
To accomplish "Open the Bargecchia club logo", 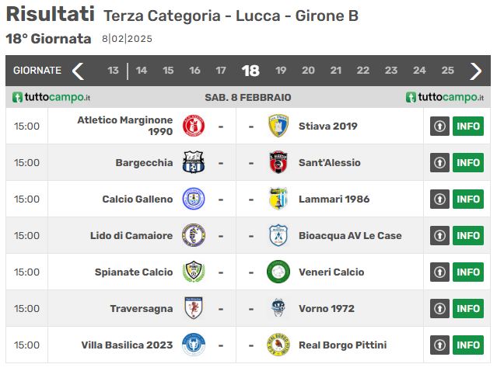I will [194, 162].
